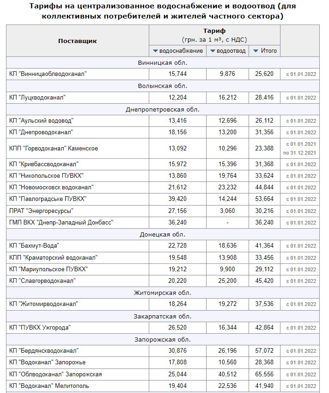The height and width of the screenshot is (393, 329).
Task: Click the Донецкая обл. region heading
Action: [x=162, y=235]
